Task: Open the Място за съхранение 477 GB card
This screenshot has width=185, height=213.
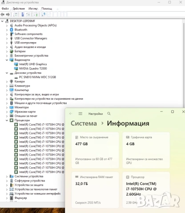Action: click(95, 150)
